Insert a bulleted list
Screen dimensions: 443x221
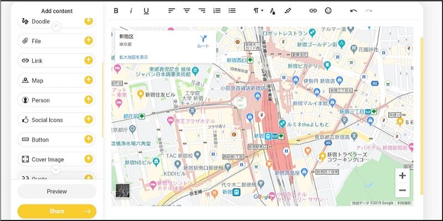[232, 10]
